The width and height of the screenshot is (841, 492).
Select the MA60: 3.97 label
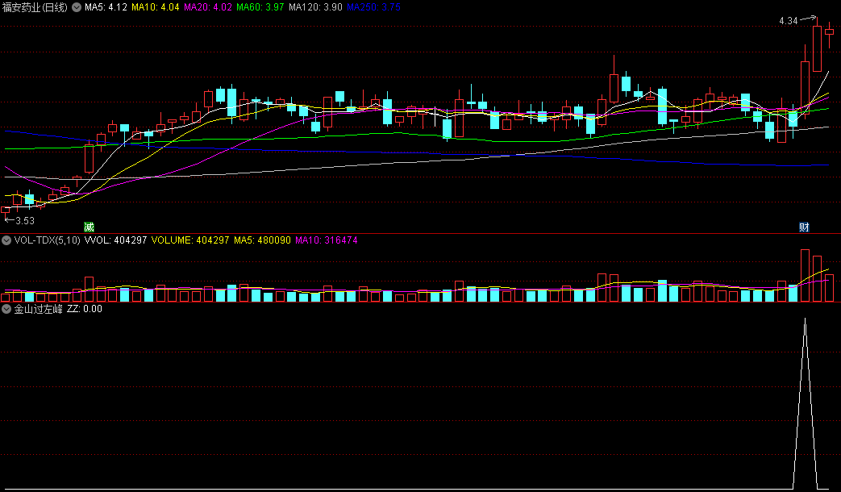pos(260,7)
